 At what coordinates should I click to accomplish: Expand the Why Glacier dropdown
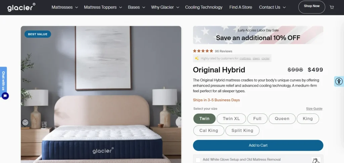click(165, 7)
